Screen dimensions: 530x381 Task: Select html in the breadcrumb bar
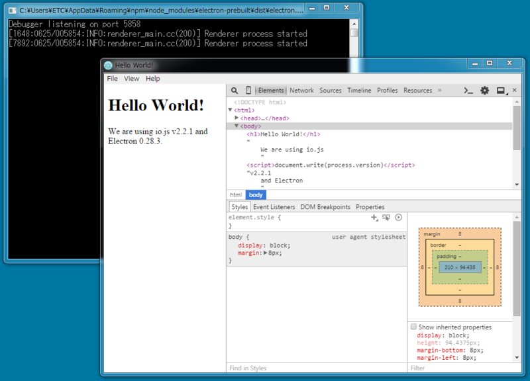click(236, 194)
